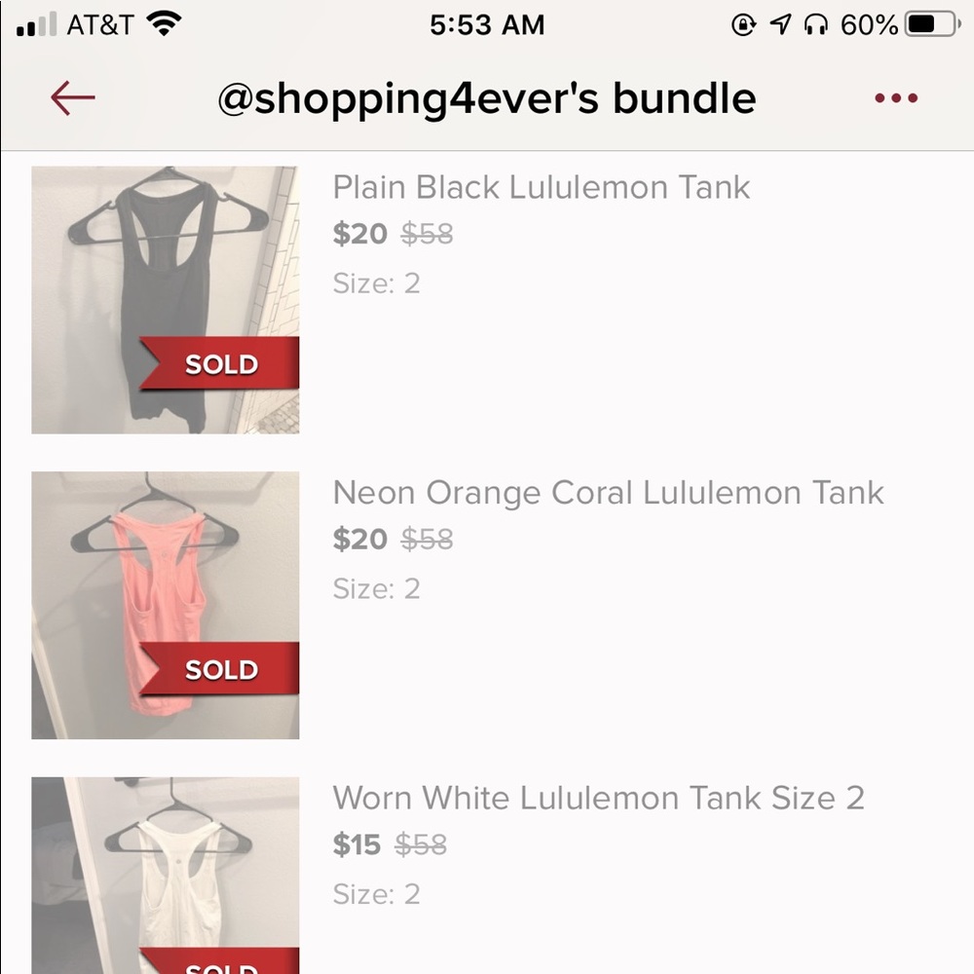
Task: Tap the 5:53 AM clock display
Action: pyautogui.click(x=487, y=25)
